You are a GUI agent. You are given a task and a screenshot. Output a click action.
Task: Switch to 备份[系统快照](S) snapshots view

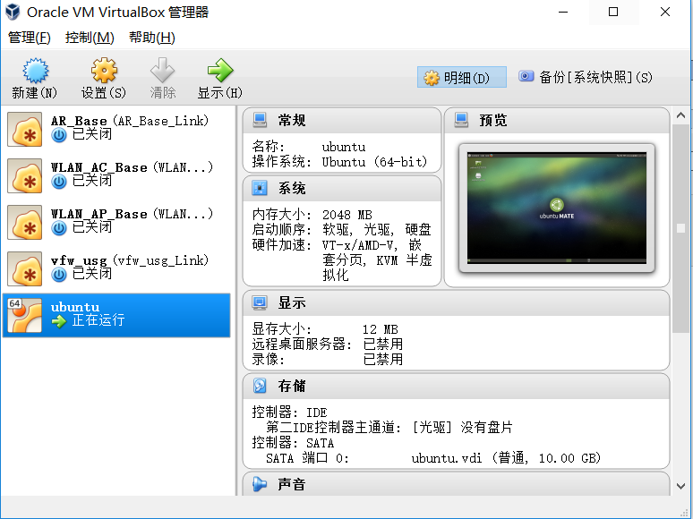pyautogui.click(x=586, y=77)
